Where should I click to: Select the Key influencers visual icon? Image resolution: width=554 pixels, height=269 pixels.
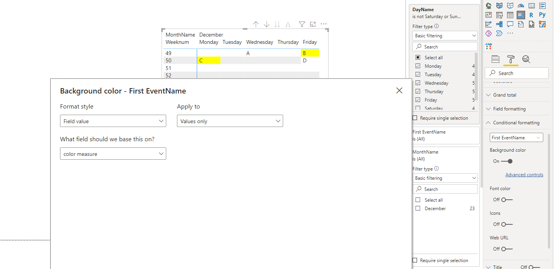489,24
